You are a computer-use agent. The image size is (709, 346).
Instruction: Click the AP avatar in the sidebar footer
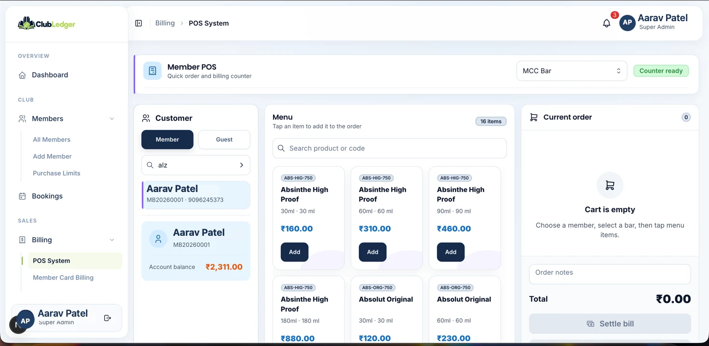tap(25, 320)
